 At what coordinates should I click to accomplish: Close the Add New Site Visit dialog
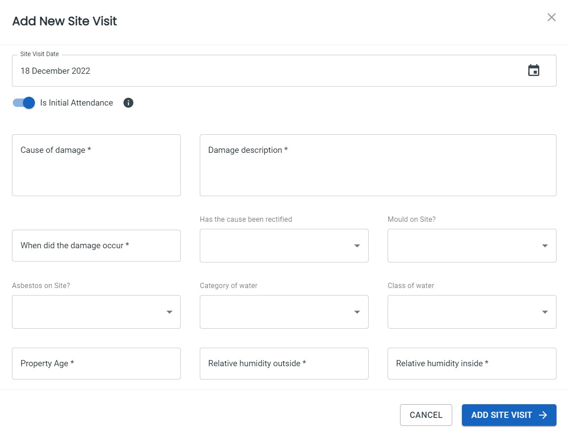[x=551, y=17]
